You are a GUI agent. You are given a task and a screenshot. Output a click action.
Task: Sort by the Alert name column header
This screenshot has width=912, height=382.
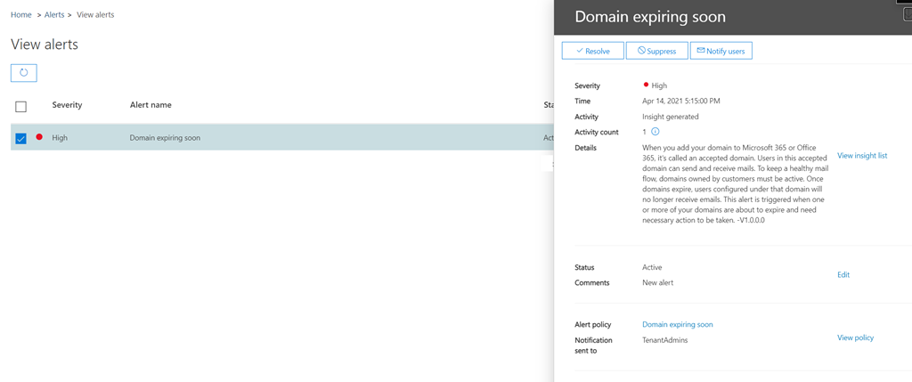pyautogui.click(x=151, y=105)
